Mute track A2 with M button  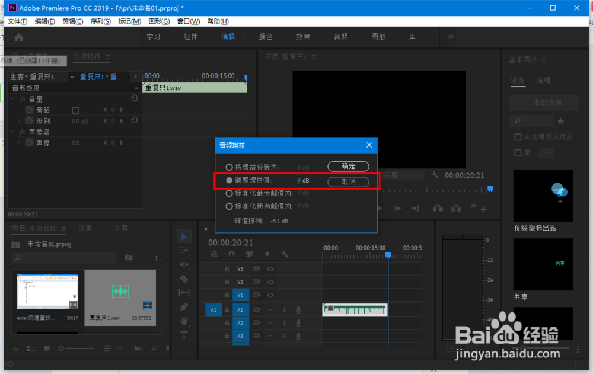[270, 323]
